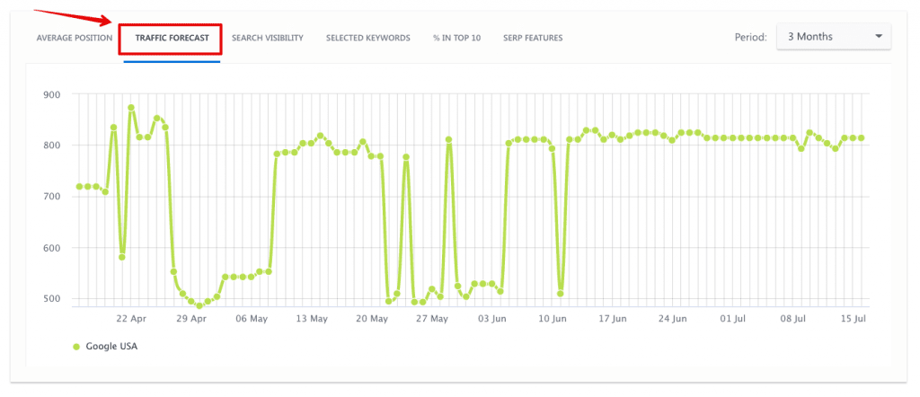Select the Search Visibility tab
920x397 pixels.
click(x=268, y=38)
